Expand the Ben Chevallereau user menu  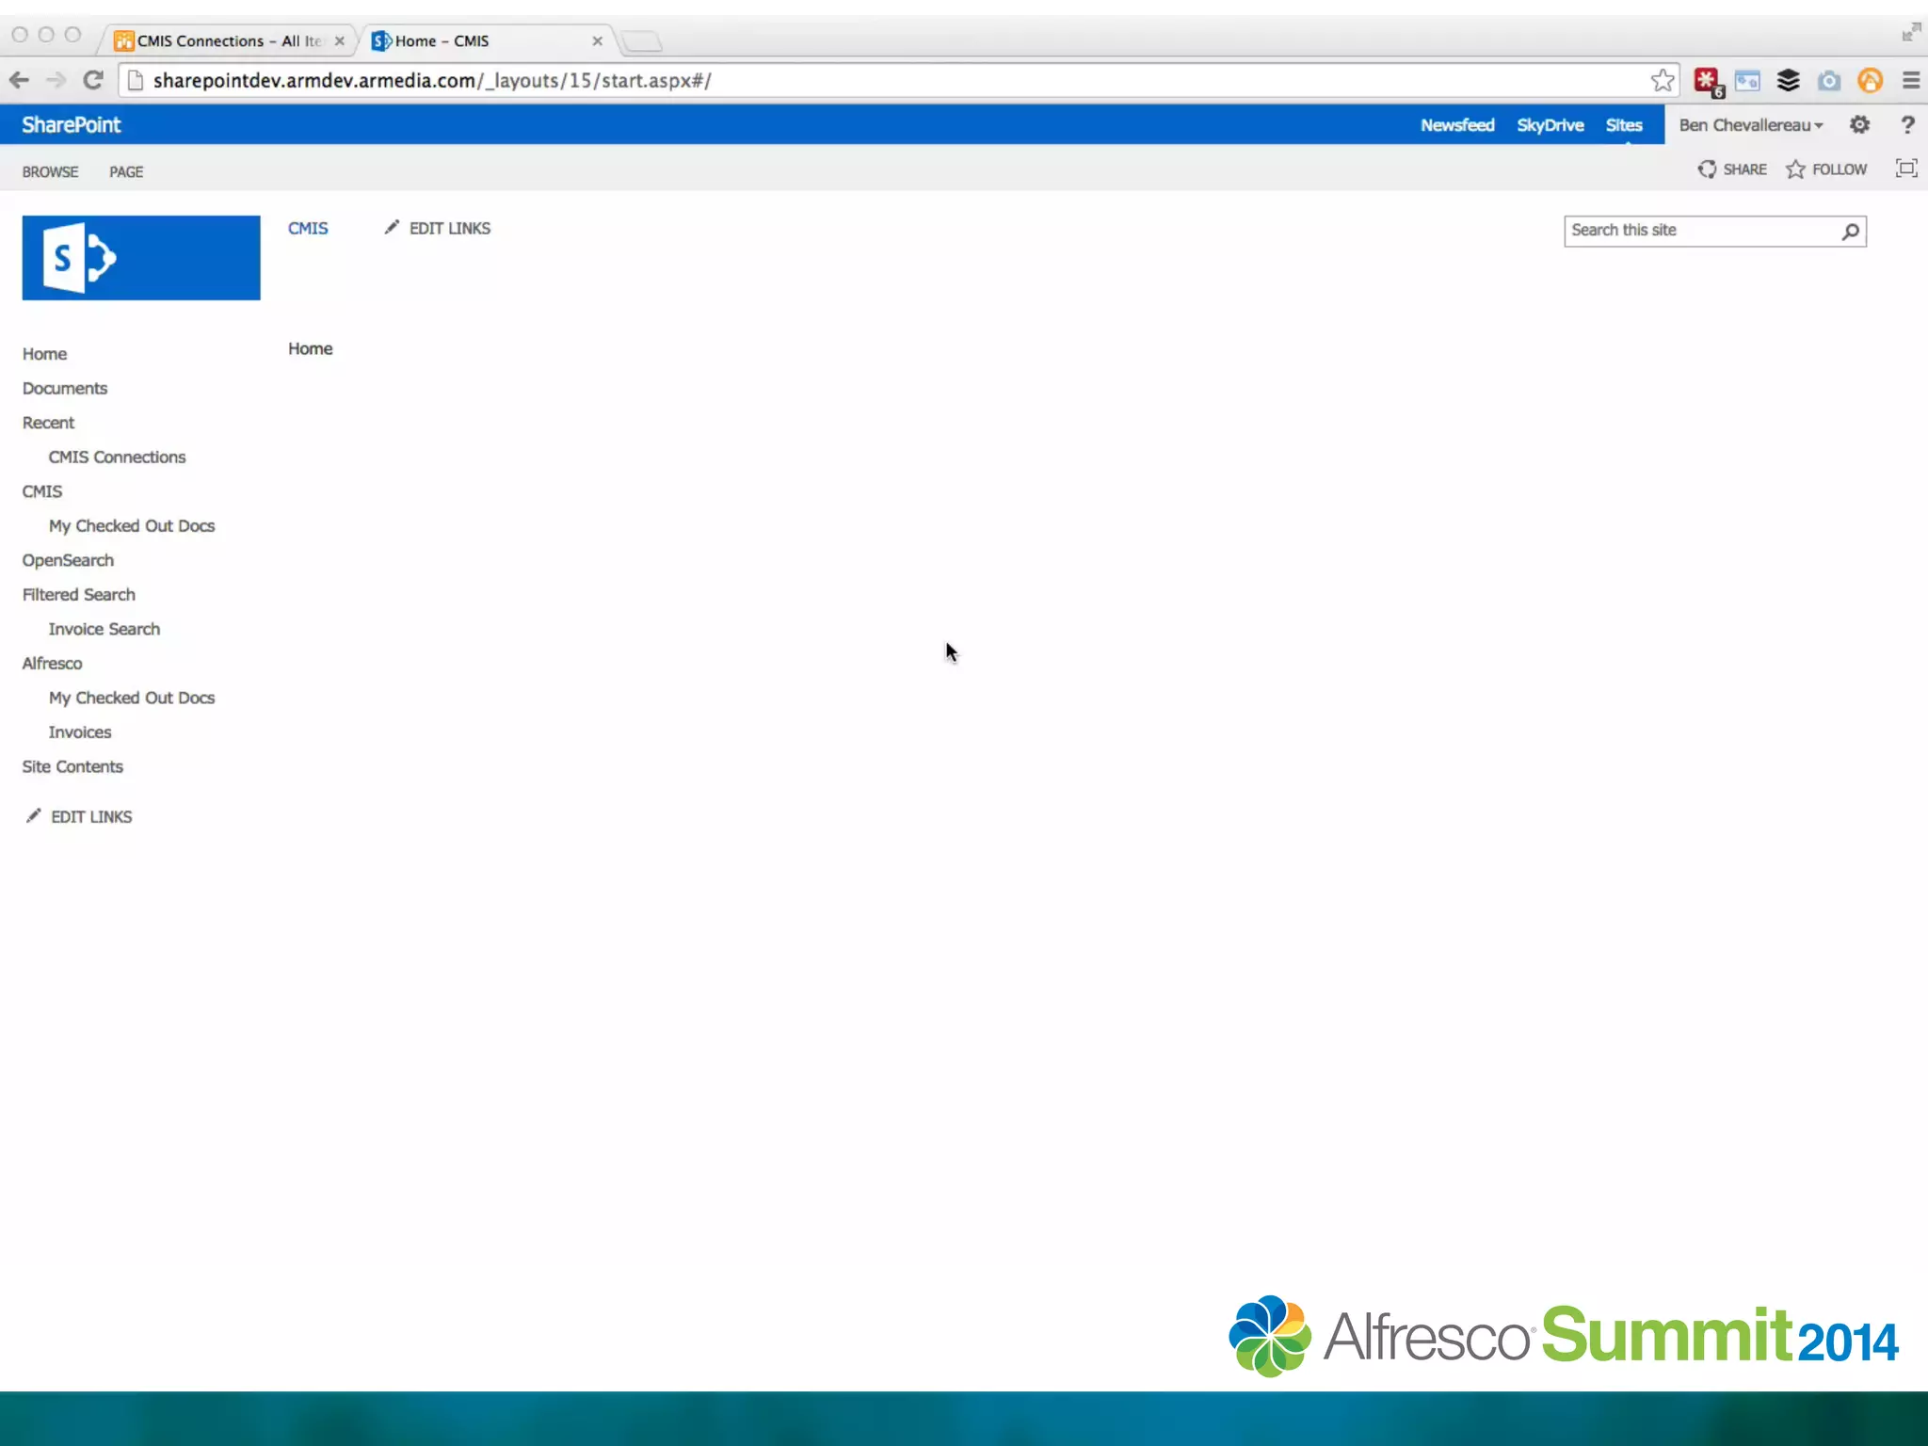coord(1751,125)
